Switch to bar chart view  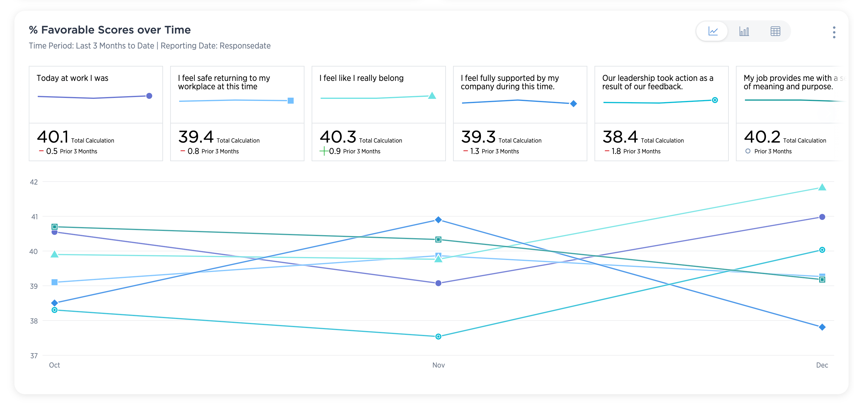[744, 31]
